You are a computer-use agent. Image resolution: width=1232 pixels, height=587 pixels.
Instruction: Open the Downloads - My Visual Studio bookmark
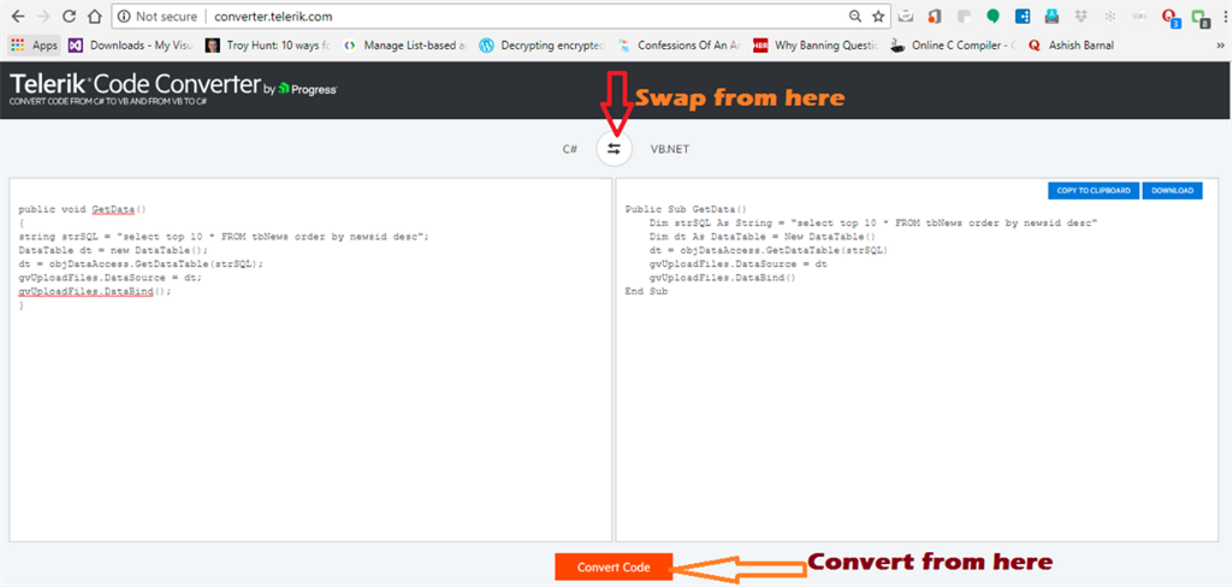pos(131,45)
